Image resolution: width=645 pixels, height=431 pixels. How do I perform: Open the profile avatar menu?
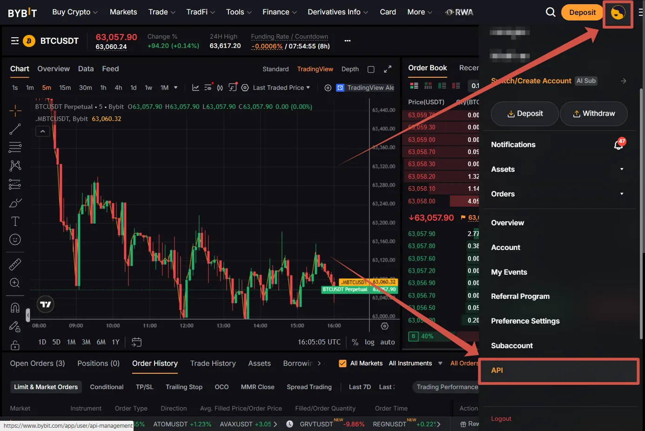618,13
